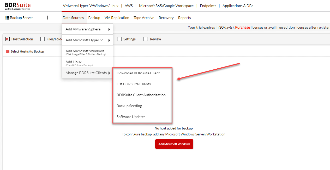Click the BDRSuite logo
Screen dimensions: 330x170
(x=17, y=6)
